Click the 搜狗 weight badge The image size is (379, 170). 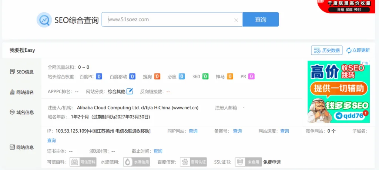pos(157,76)
